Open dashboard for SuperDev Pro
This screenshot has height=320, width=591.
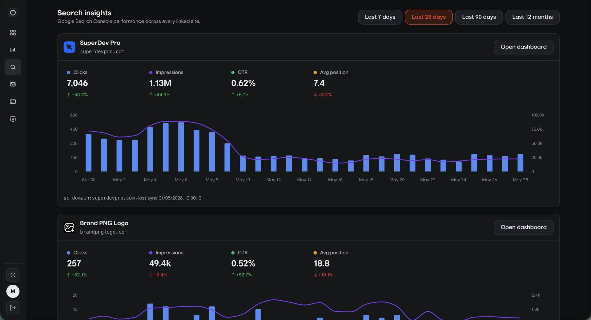pos(523,47)
